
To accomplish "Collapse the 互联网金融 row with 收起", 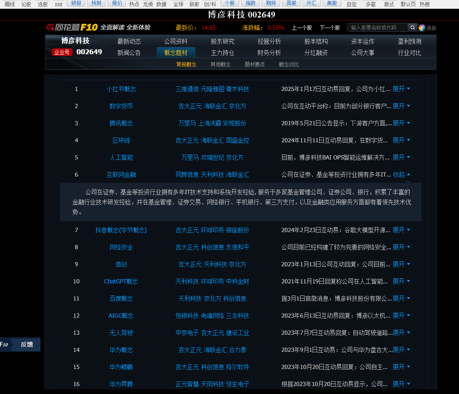I will 401,174.
